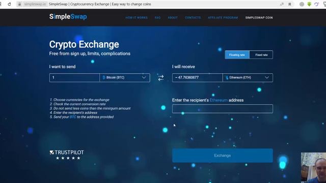
Task: Open the green shield extension icon
Action: point(309,4)
